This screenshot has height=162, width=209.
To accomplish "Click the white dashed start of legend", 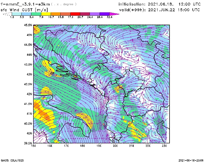I will (7, 14).
